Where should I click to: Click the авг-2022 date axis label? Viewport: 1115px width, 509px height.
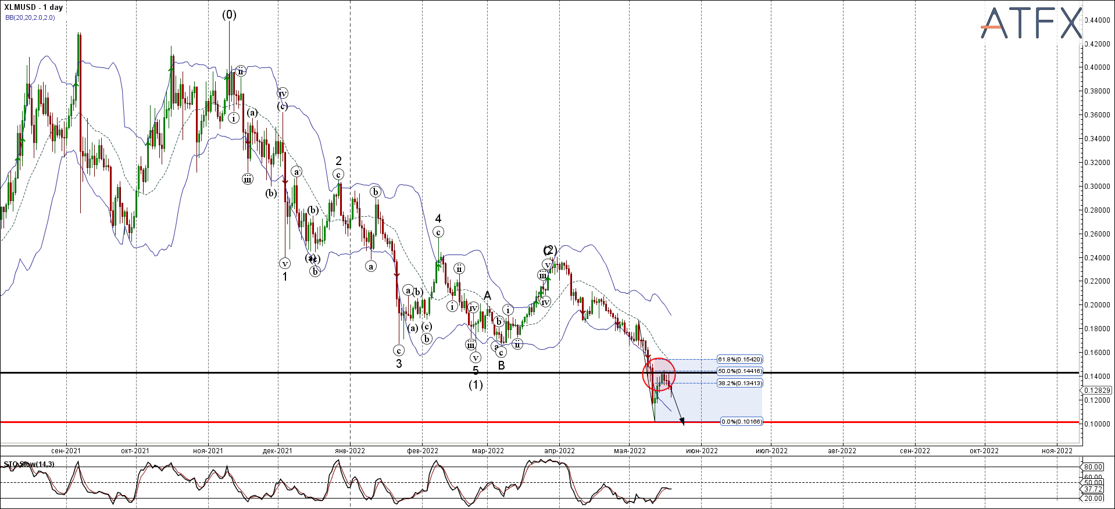(x=842, y=451)
